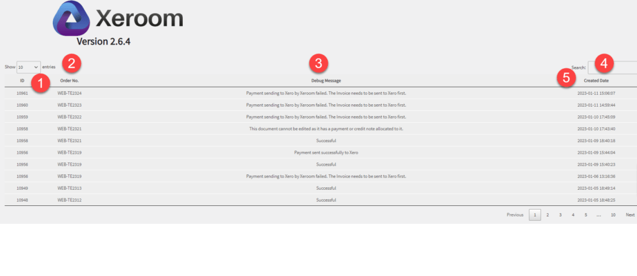The image size is (637, 276).
Task: Click date 2023-01-09 15:40:23
Action: coord(597,164)
